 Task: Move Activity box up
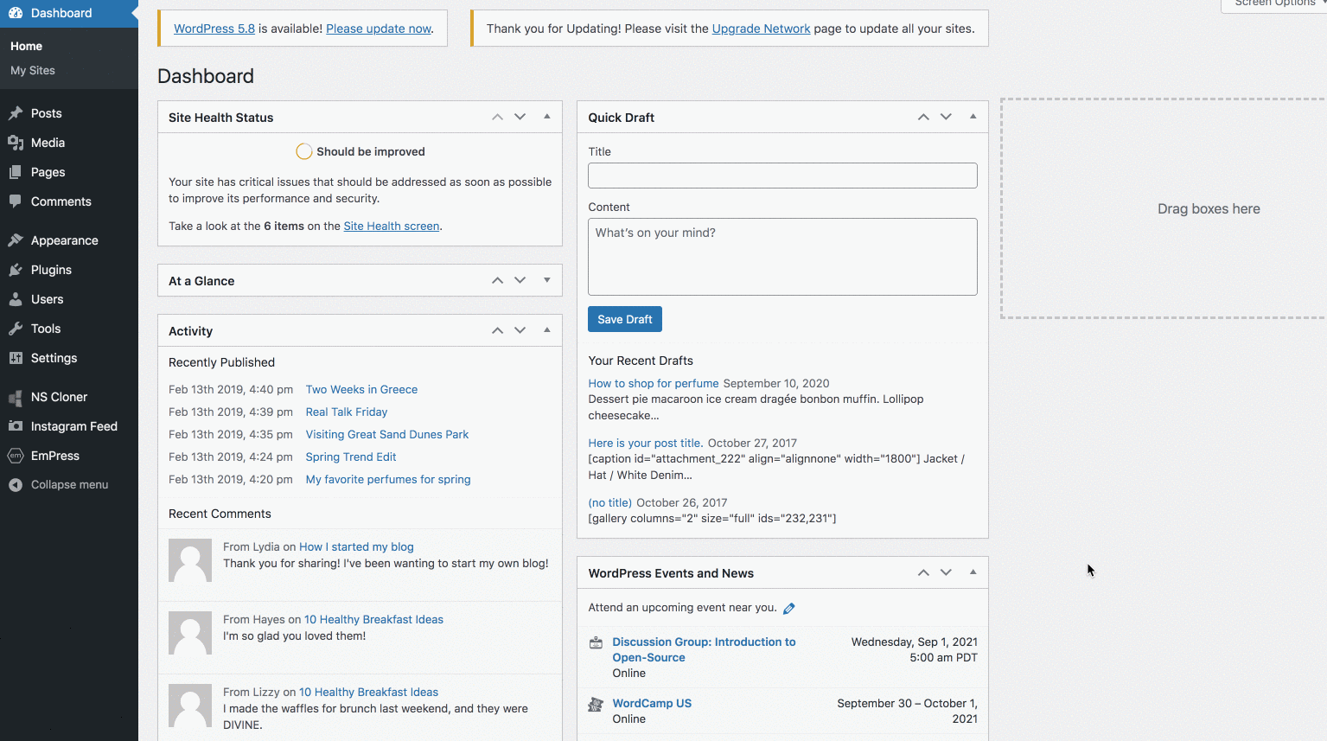[497, 330]
